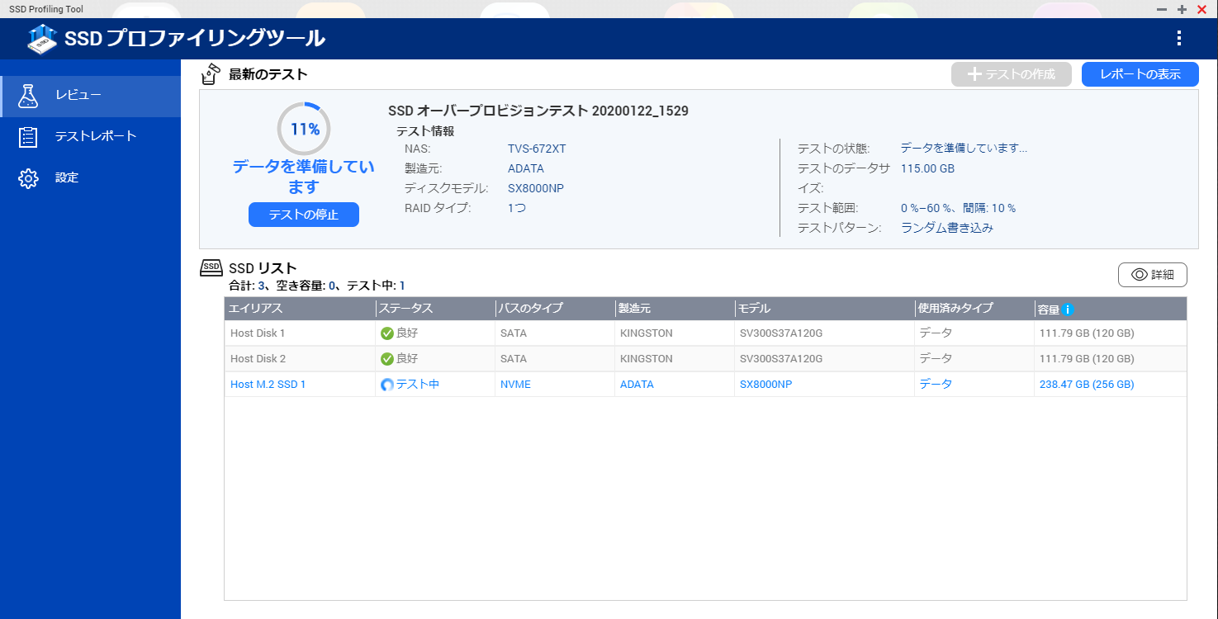
Task: Click the 11% circular progress indicator
Action: pyautogui.click(x=304, y=129)
